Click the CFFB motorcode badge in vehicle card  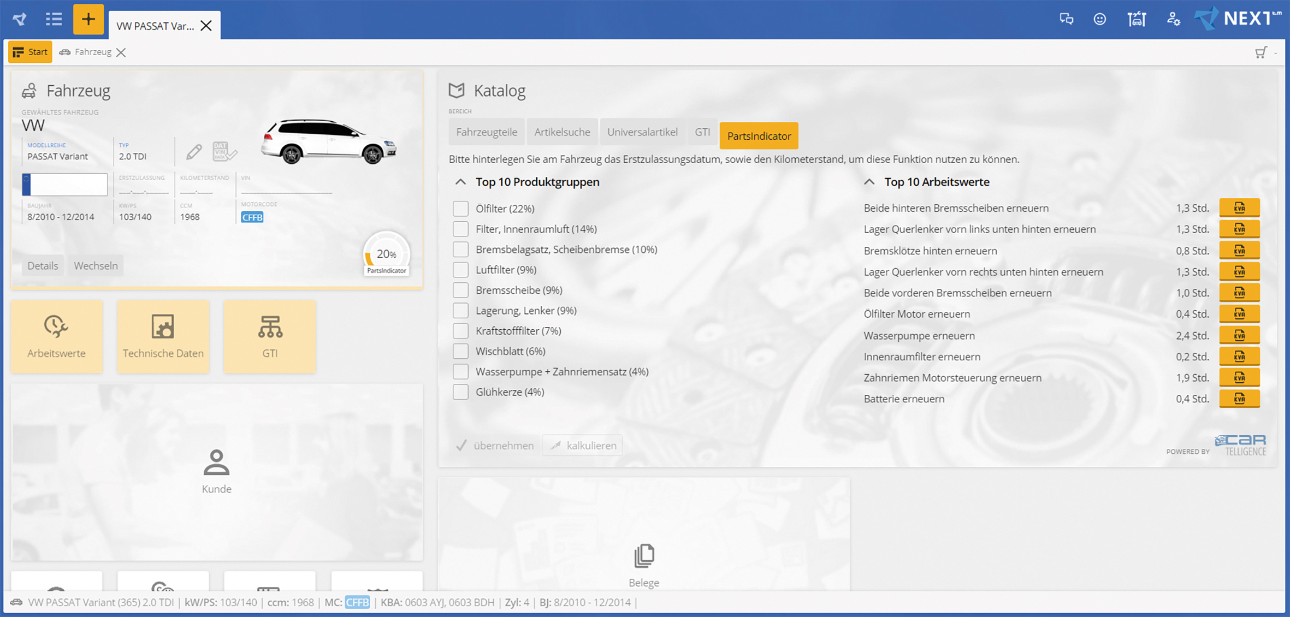click(x=252, y=217)
